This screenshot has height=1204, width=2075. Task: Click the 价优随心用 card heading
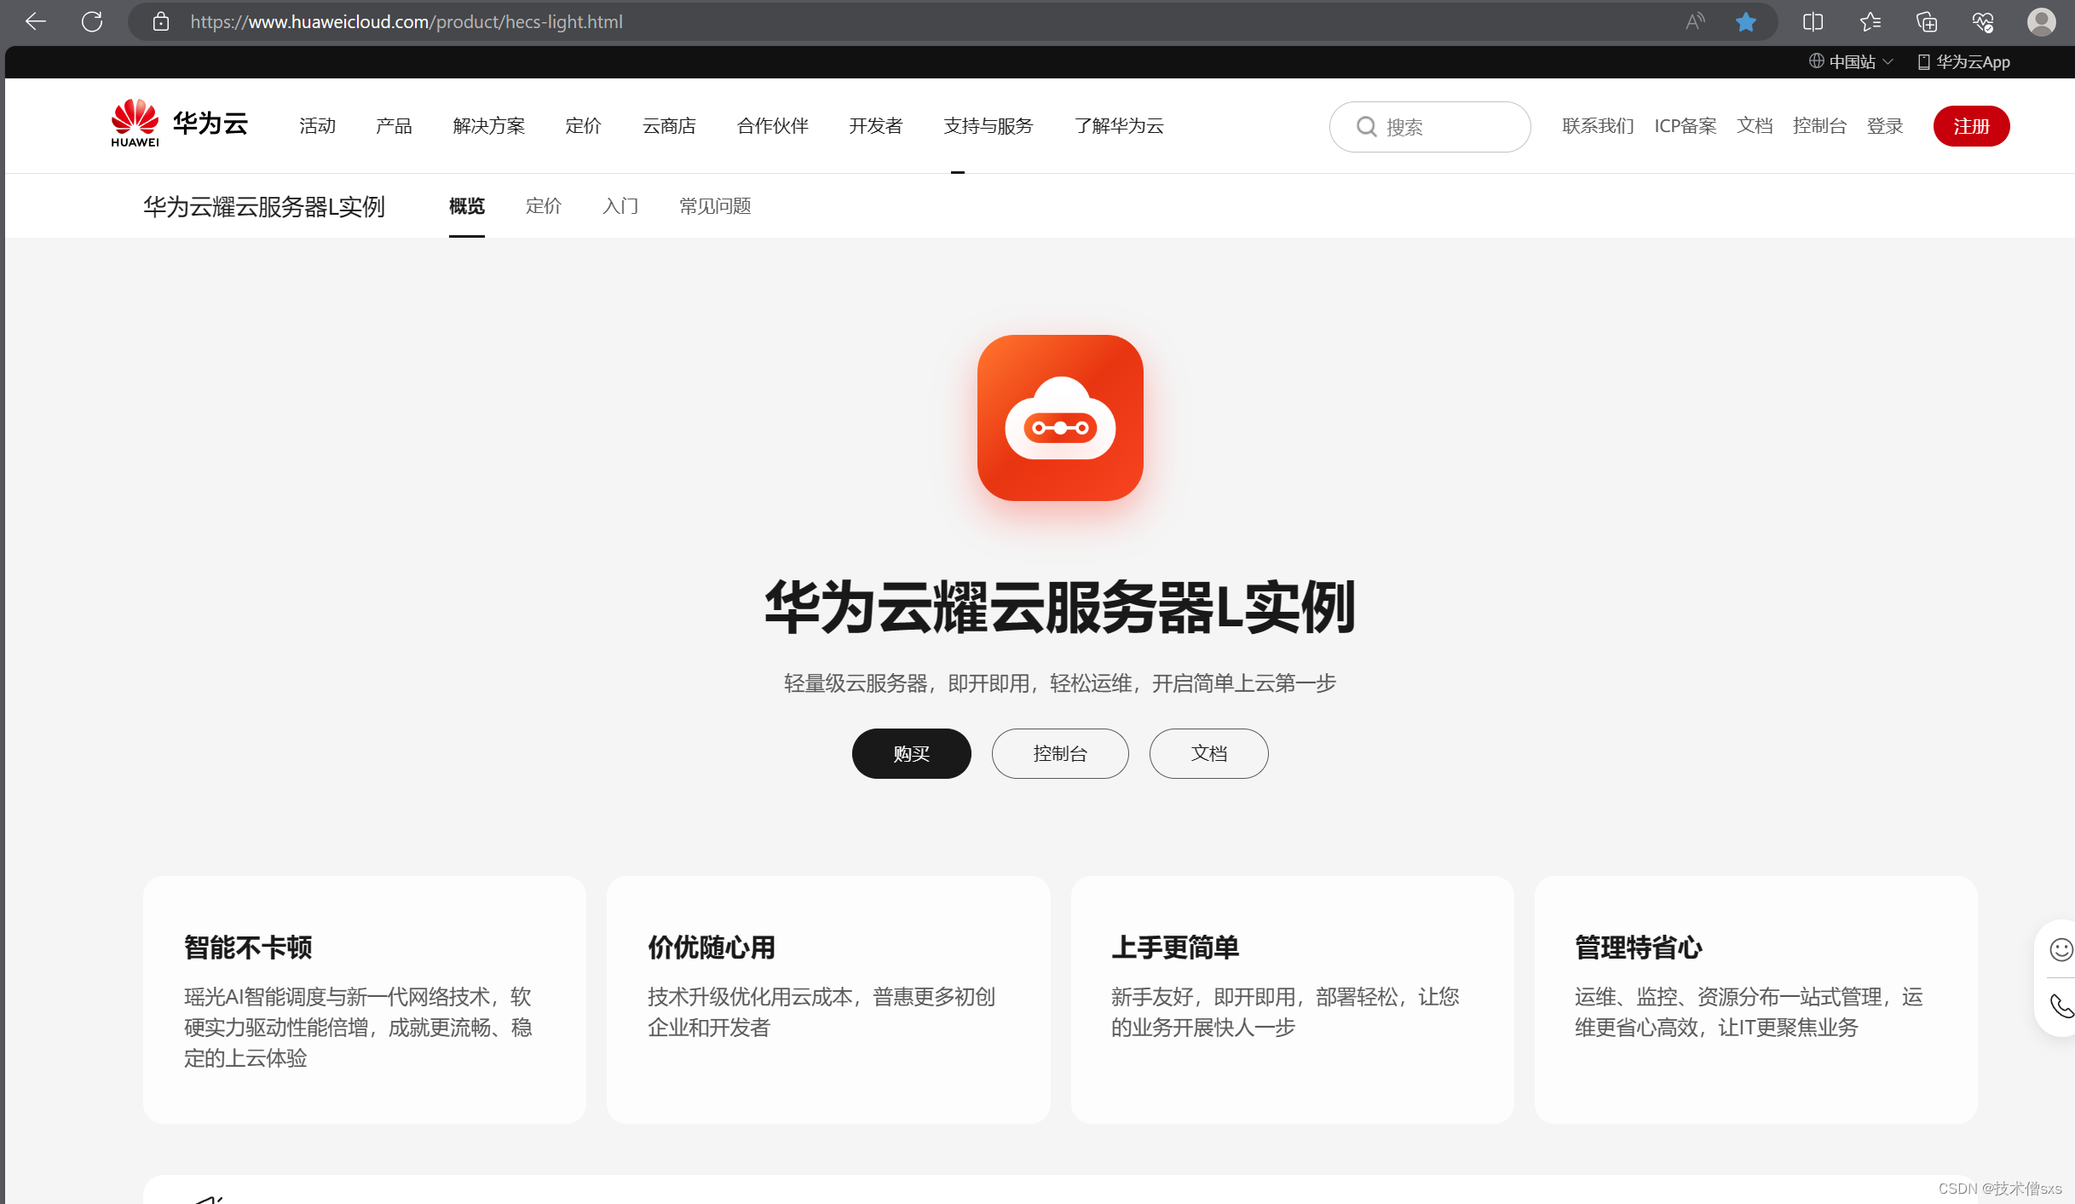pyautogui.click(x=712, y=947)
